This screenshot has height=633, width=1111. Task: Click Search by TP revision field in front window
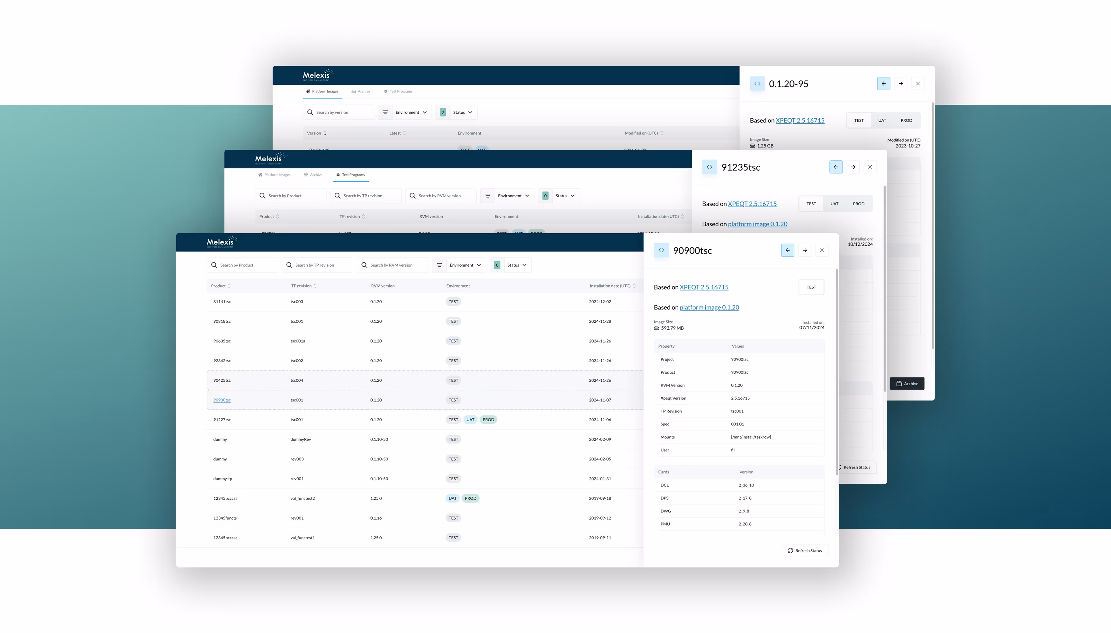point(317,265)
